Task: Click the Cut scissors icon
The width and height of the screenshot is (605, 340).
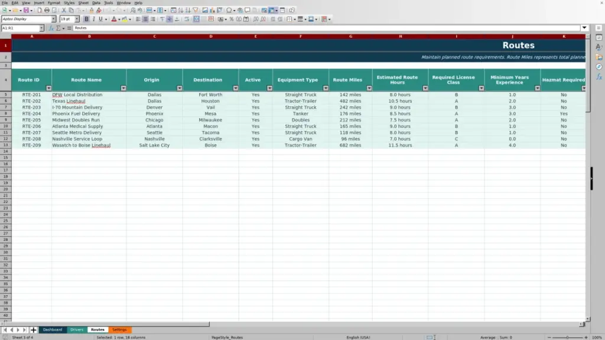Action: coord(64,11)
